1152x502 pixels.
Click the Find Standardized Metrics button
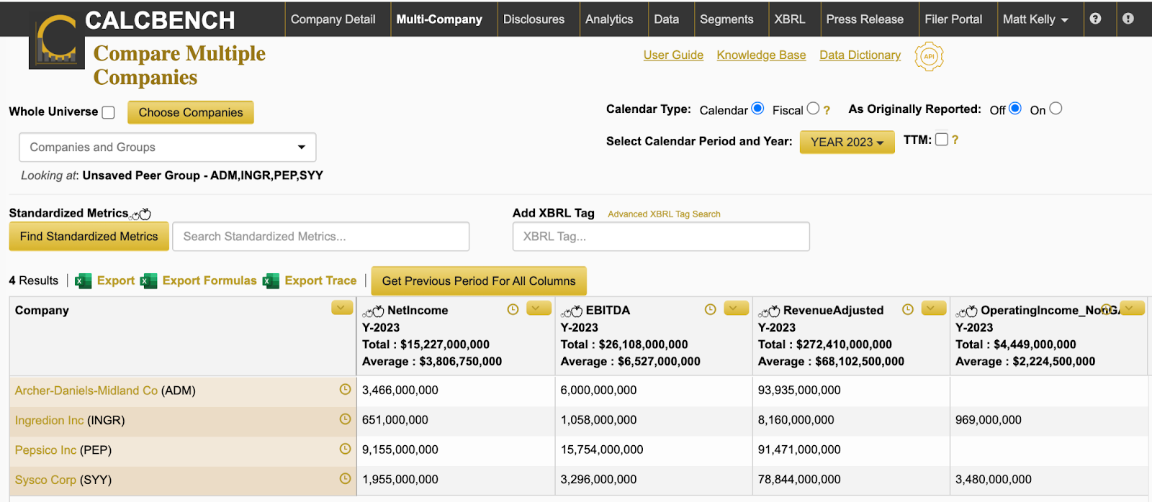click(89, 237)
